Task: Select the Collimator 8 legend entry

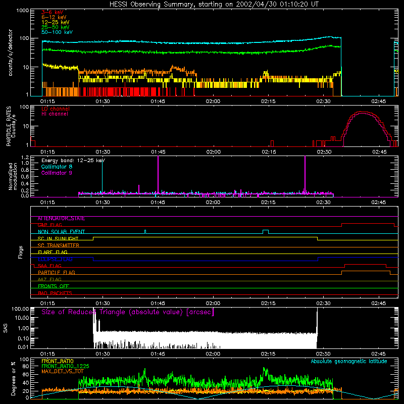Action: (x=57, y=167)
